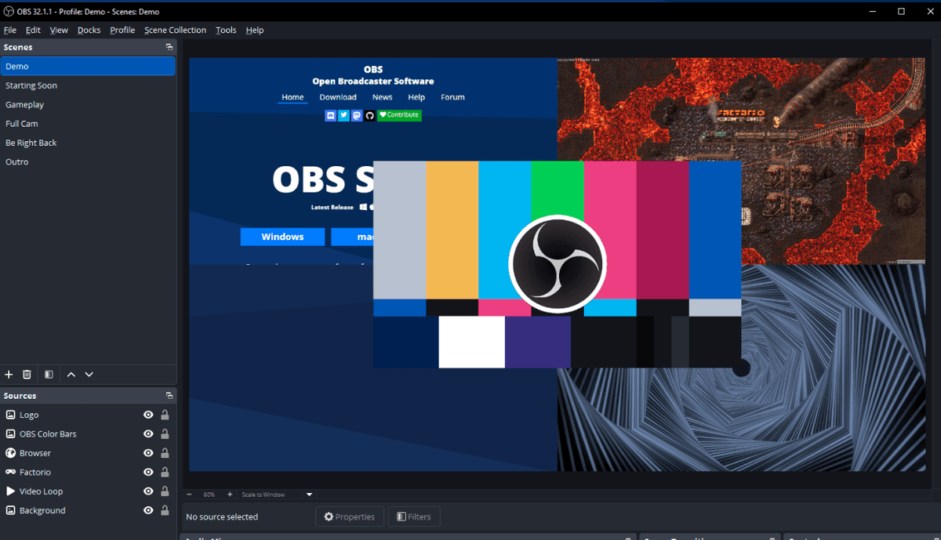This screenshot has width=941, height=540.
Task: Toggle visibility of the Factorio source
Action: click(x=148, y=472)
